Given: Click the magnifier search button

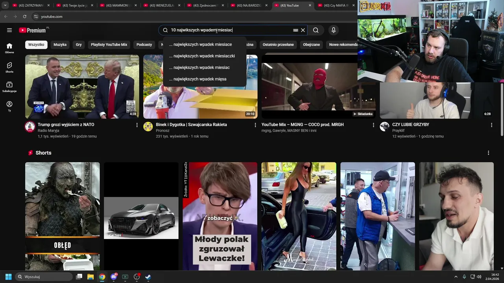Looking at the screenshot, I should (x=316, y=30).
